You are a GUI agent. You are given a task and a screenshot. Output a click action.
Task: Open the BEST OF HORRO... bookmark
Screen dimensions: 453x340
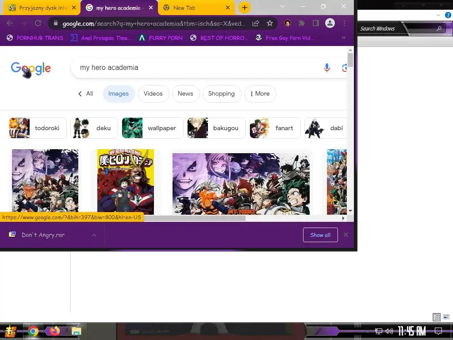click(x=219, y=38)
